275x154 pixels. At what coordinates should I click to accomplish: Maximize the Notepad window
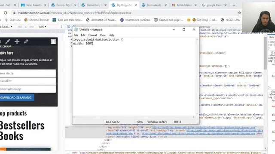184,30
